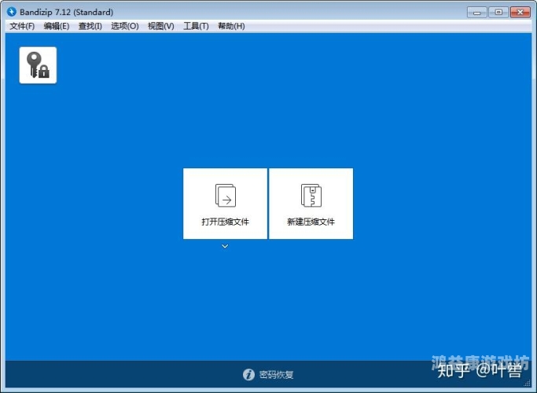Open the 文件(F) menu
This screenshot has width=537, height=393.
(x=22, y=26)
